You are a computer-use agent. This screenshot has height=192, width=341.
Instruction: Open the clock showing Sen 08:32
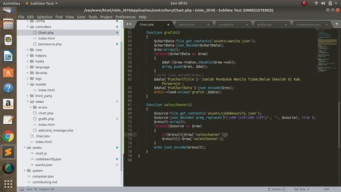[x=179, y=3]
